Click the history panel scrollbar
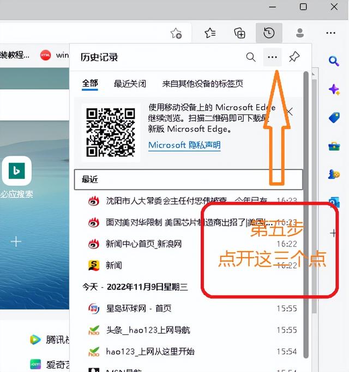The height and width of the screenshot is (372, 349). point(306,215)
